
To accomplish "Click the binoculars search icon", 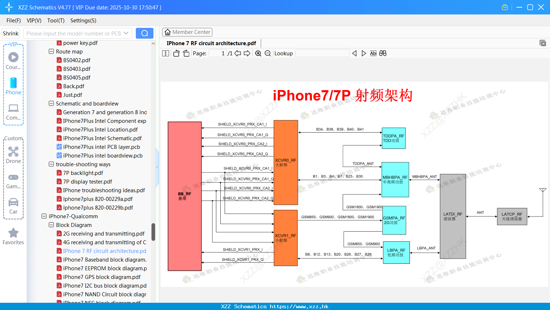I will point(383,53).
